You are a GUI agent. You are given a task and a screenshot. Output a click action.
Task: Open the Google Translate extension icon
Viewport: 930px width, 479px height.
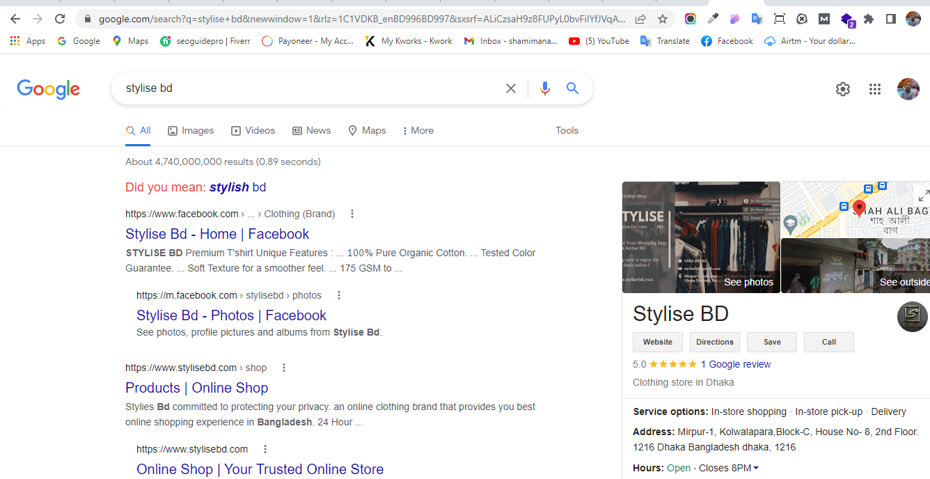pos(757,19)
